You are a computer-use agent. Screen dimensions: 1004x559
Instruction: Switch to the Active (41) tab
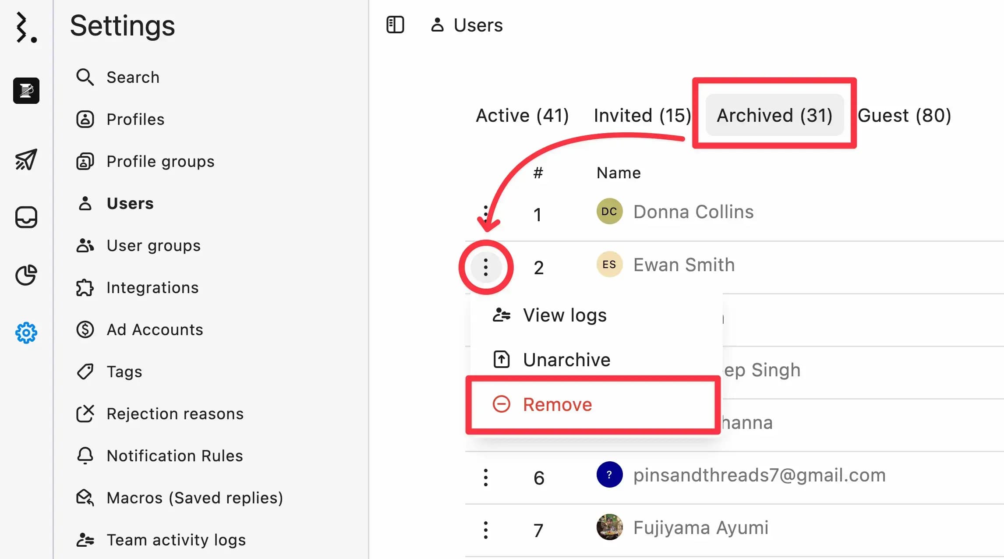tap(522, 116)
